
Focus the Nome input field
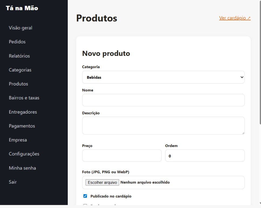pyautogui.click(x=163, y=100)
